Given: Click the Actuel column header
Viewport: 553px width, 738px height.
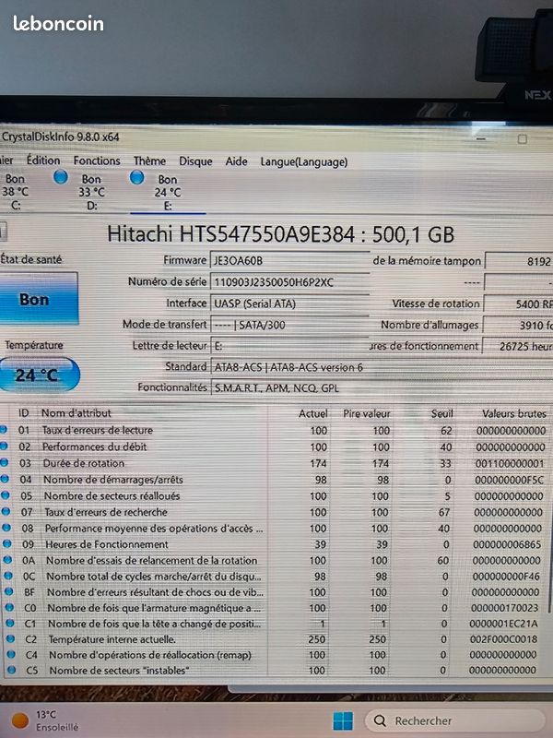Looking at the screenshot, I should coord(312,413).
